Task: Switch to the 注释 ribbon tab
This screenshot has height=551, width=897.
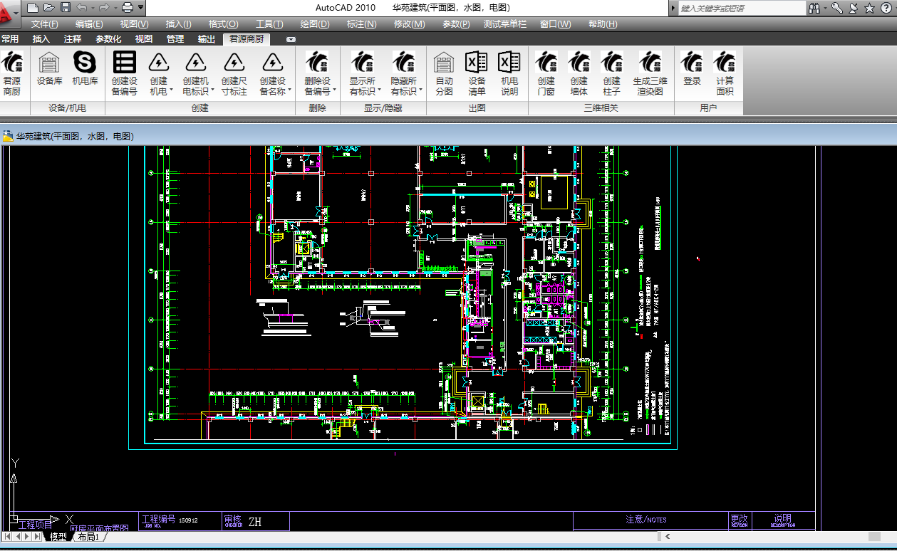Action: click(x=73, y=38)
